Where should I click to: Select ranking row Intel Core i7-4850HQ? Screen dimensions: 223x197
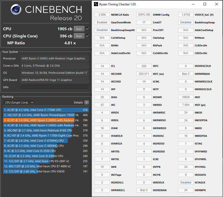(x=46, y=146)
